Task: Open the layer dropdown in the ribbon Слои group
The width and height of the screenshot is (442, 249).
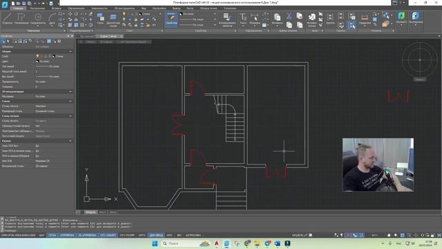Action: [160, 14]
